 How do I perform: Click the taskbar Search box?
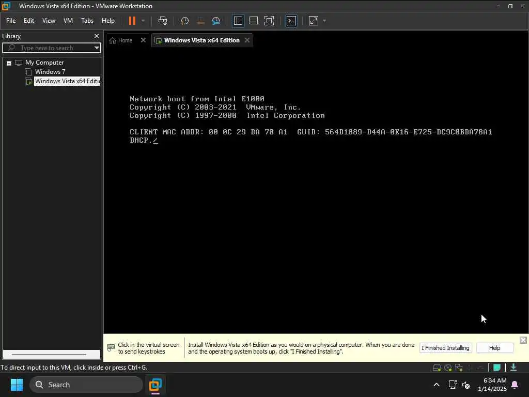point(86,385)
